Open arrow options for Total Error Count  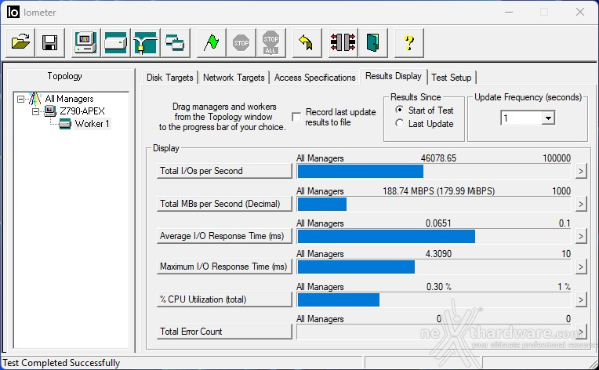pos(581,332)
